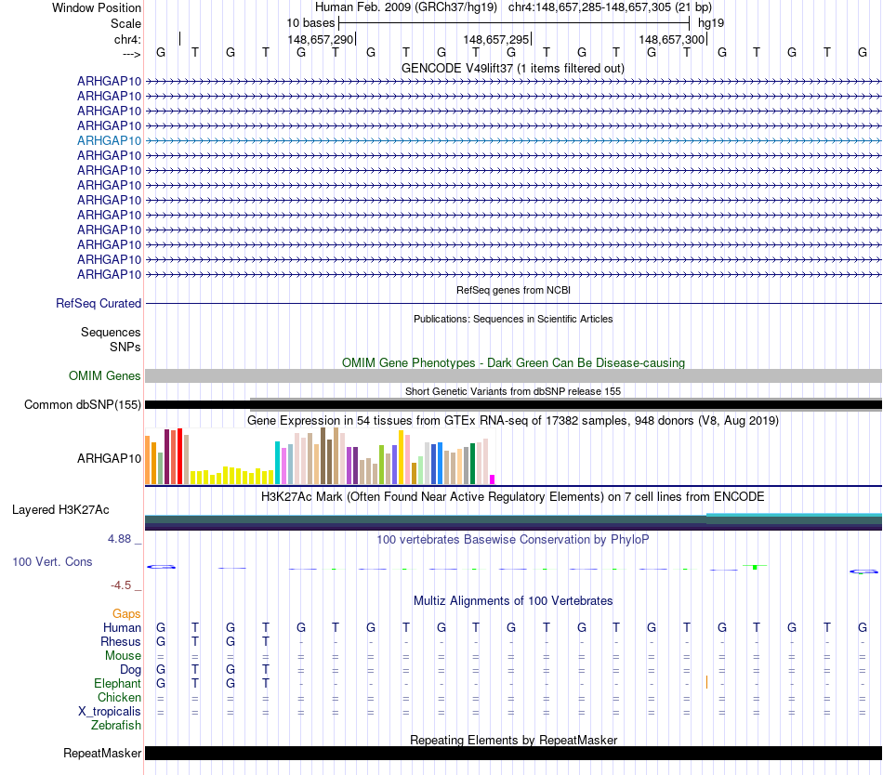Screen dimensions: 883x775
Task: Click the chr4: ruler label
Action: click(x=127, y=39)
